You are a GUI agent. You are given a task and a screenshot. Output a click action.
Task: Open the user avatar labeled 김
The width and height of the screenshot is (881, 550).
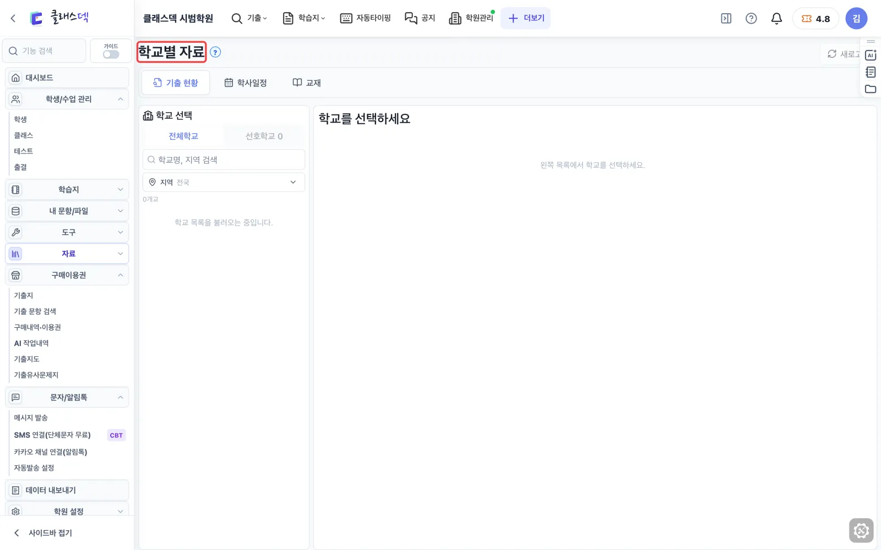[x=856, y=18]
